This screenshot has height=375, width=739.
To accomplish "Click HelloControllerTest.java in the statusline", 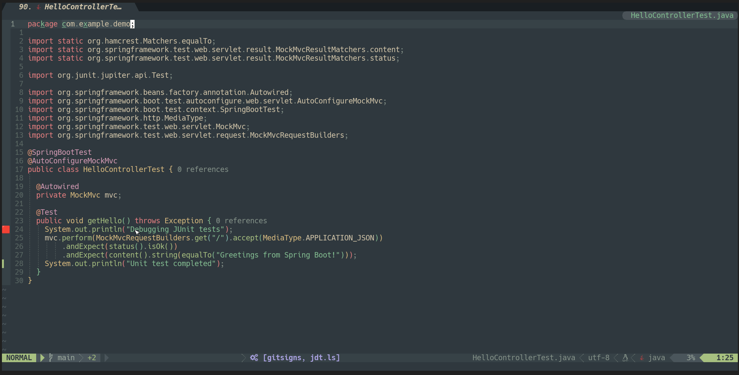I will (524, 357).
